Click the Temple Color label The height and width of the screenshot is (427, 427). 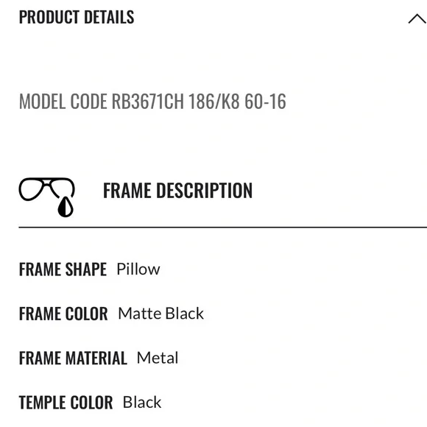(66, 402)
